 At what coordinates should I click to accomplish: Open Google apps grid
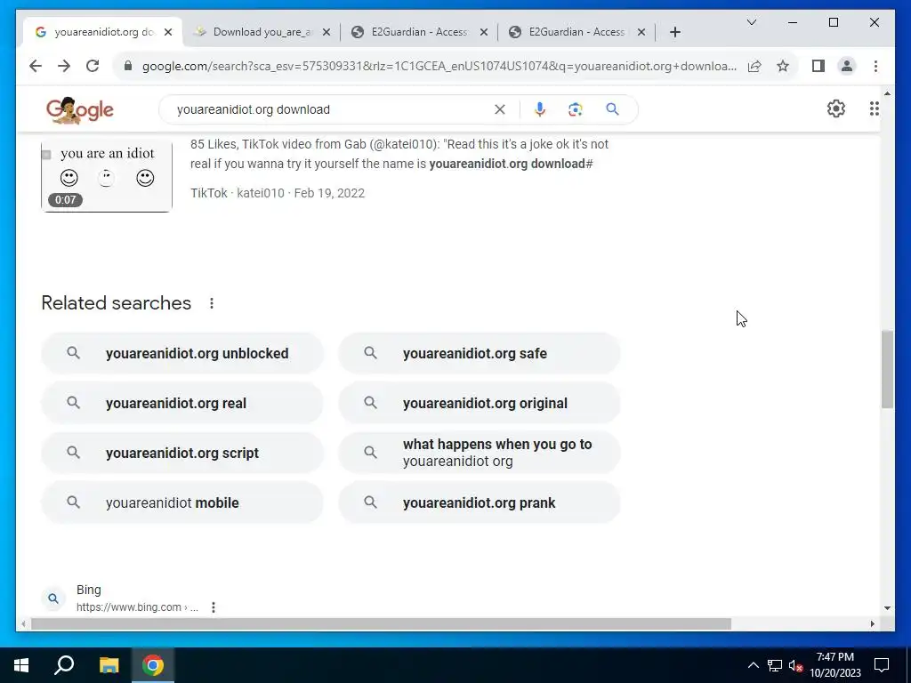pos(874,108)
